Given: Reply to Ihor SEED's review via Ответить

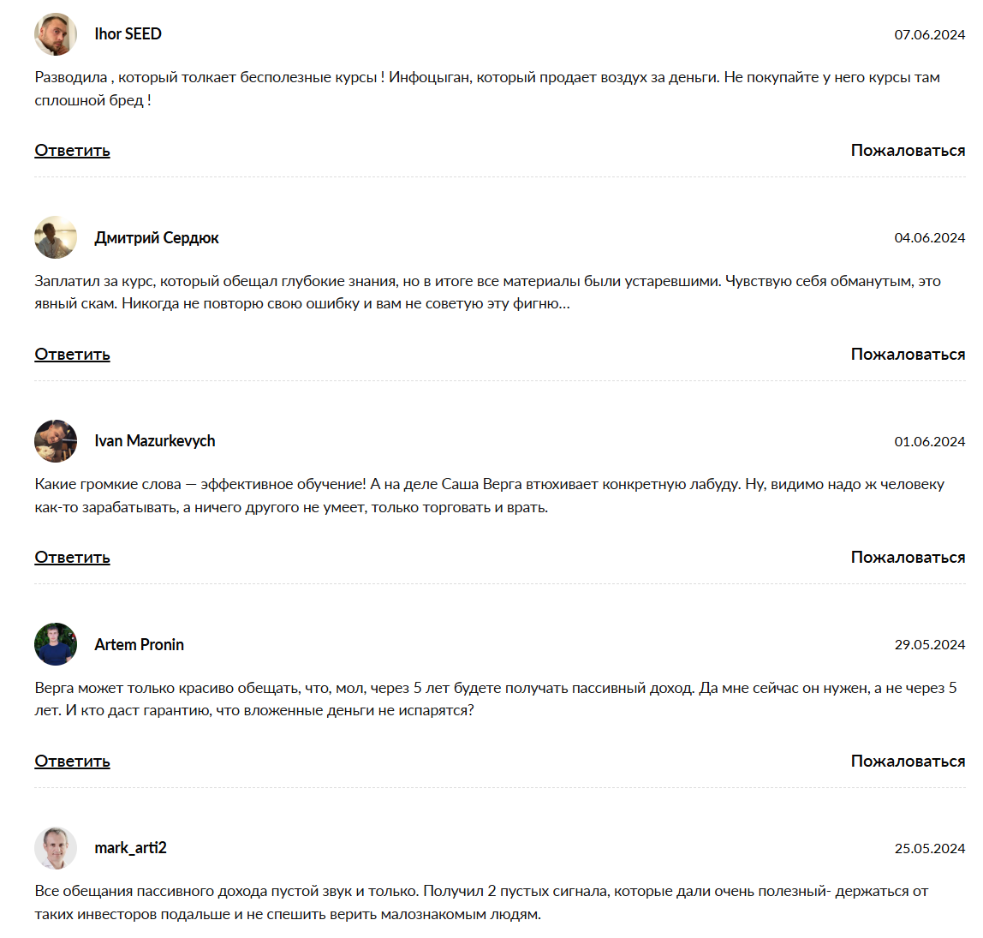Looking at the screenshot, I should (x=73, y=151).
